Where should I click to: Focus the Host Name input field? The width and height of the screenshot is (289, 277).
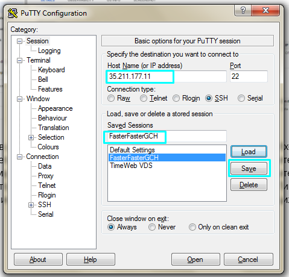click(167, 76)
